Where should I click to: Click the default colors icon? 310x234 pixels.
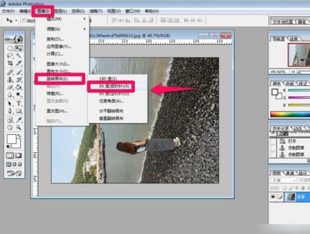[x=8, y=146]
